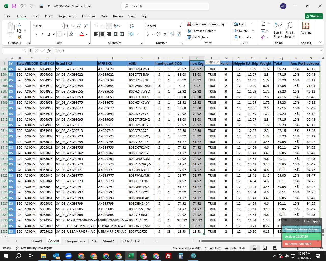Click the Undo arrow icon
Image resolution: width=326 pixels, height=261 pixels.
pyautogui.click(x=22, y=6)
